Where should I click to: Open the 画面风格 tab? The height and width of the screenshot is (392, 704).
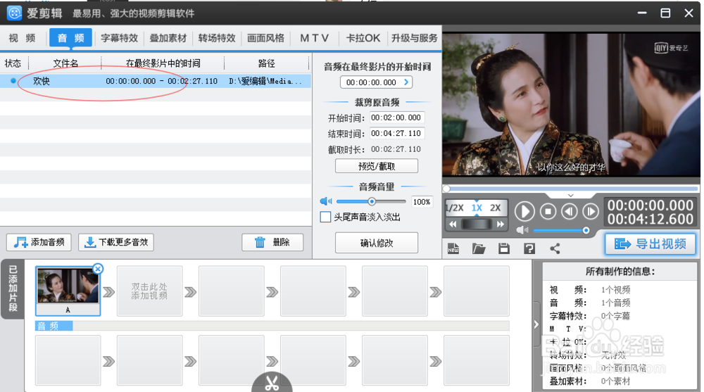tap(266, 38)
